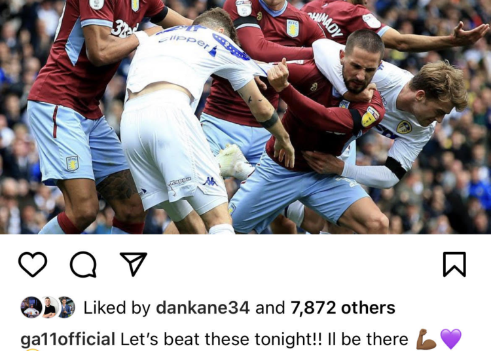The image size is (491, 351).
Task: Click the AVFC crest on the light blue shorts
Action: point(72,164)
